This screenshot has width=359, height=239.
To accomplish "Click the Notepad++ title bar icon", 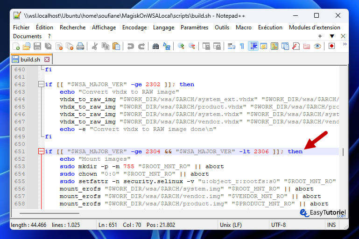I will 17,15.
